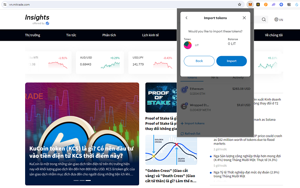Click the Ethereum token icon in the wallet list
The height and width of the screenshot is (188, 300).
[184, 90]
